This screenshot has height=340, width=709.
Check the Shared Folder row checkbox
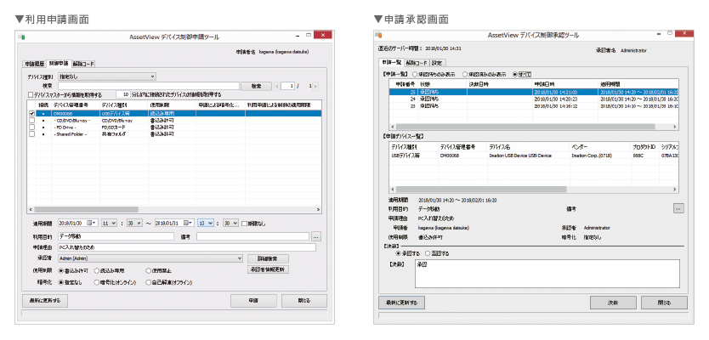click(x=31, y=134)
